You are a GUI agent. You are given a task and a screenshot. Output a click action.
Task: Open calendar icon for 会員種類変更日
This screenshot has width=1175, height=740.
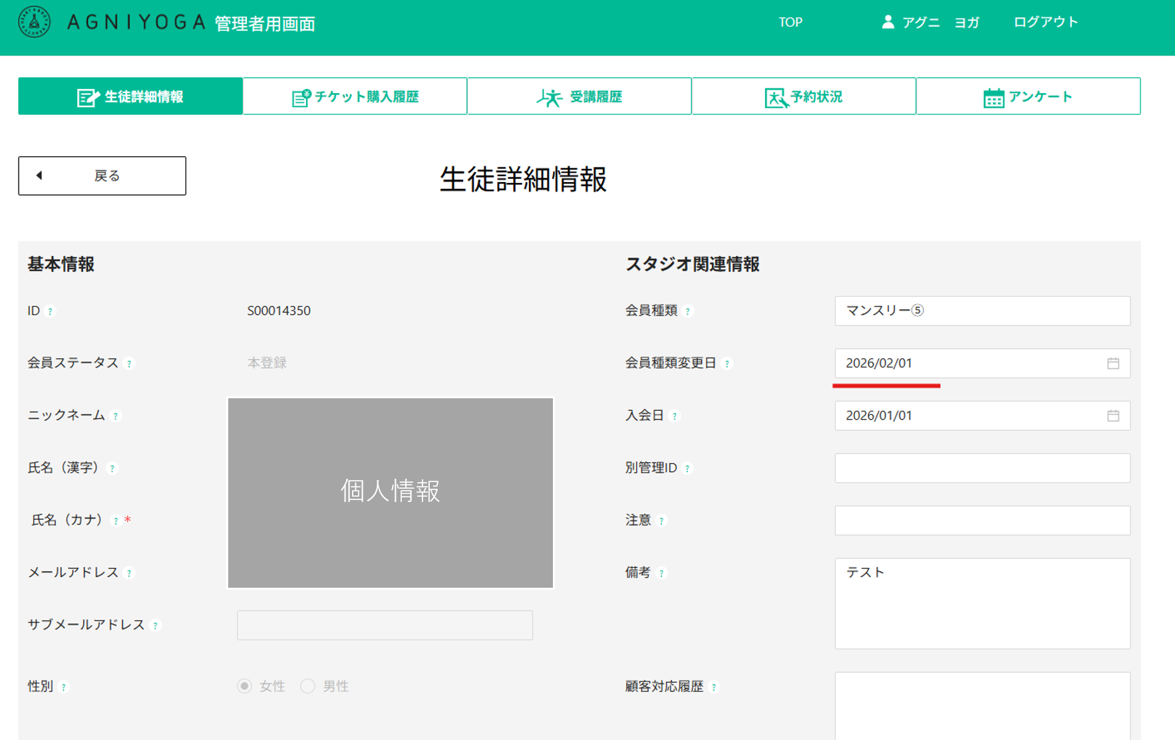(x=1113, y=363)
